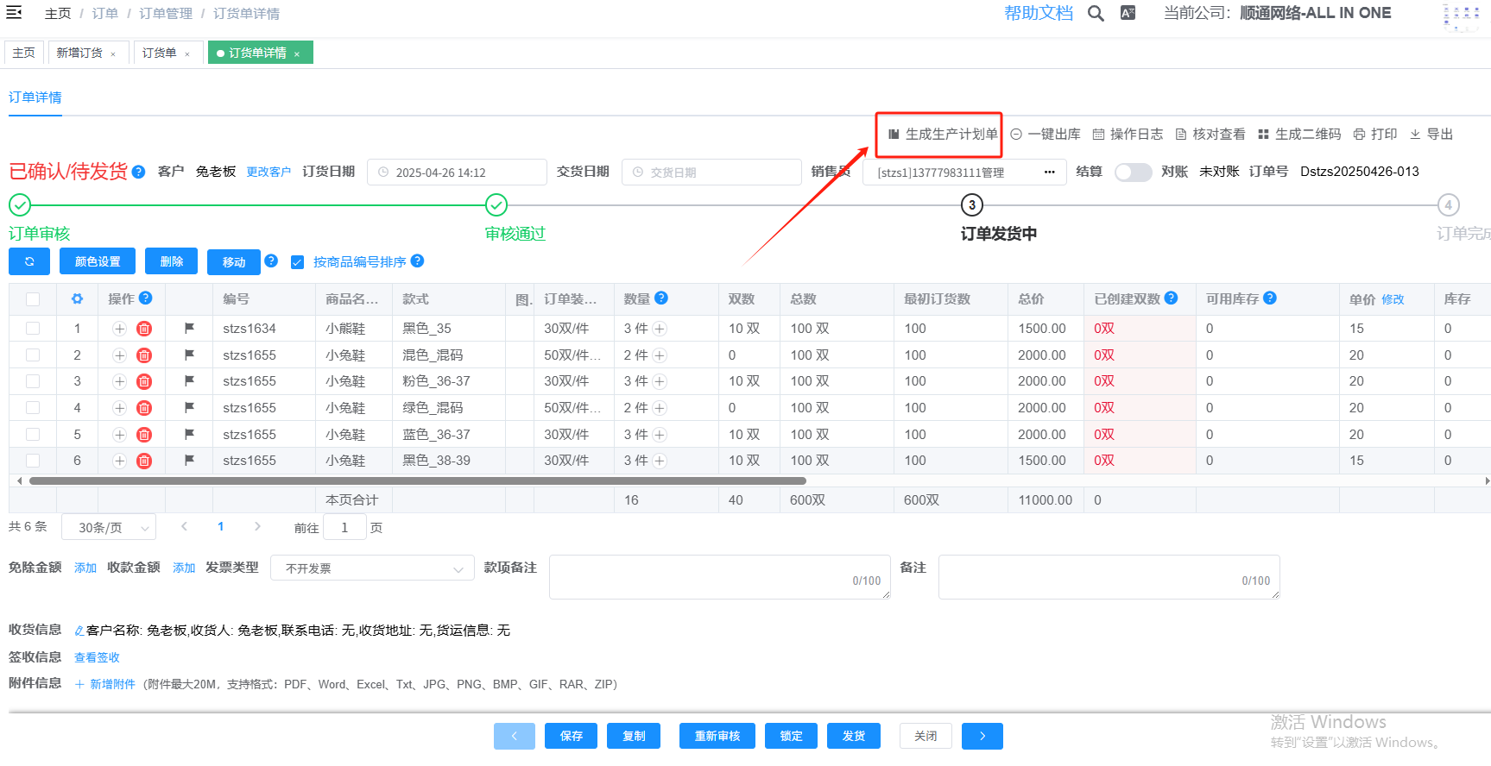Click the plus icon in row 2 operations
The width and height of the screenshot is (1491, 766).
pyautogui.click(x=120, y=355)
